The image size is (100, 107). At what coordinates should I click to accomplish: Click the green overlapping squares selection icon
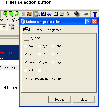(11, 14)
